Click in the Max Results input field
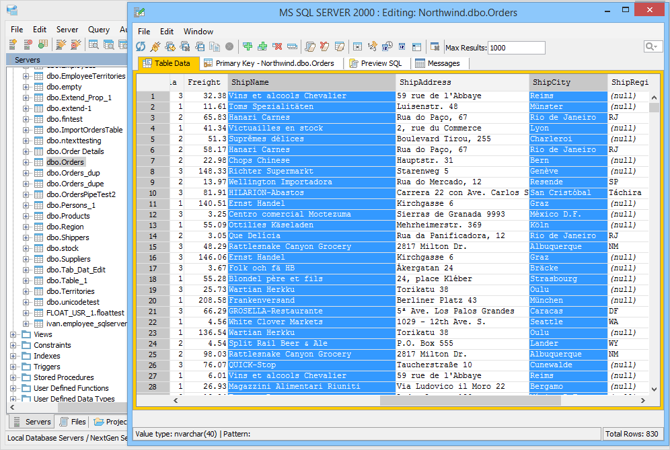 pyautogui.click(x=517, y=48)
